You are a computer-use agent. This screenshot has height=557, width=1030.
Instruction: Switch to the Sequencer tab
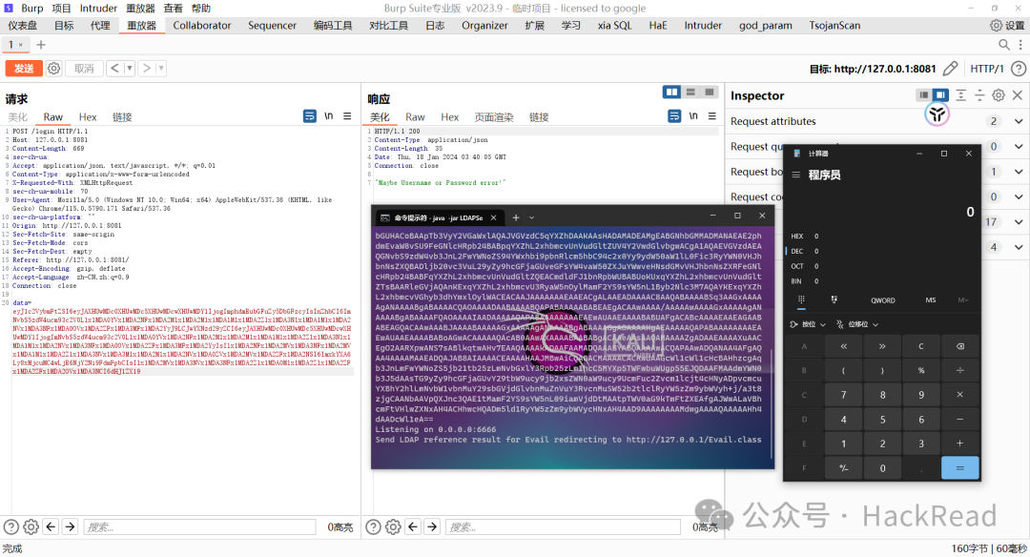point(272,26)
